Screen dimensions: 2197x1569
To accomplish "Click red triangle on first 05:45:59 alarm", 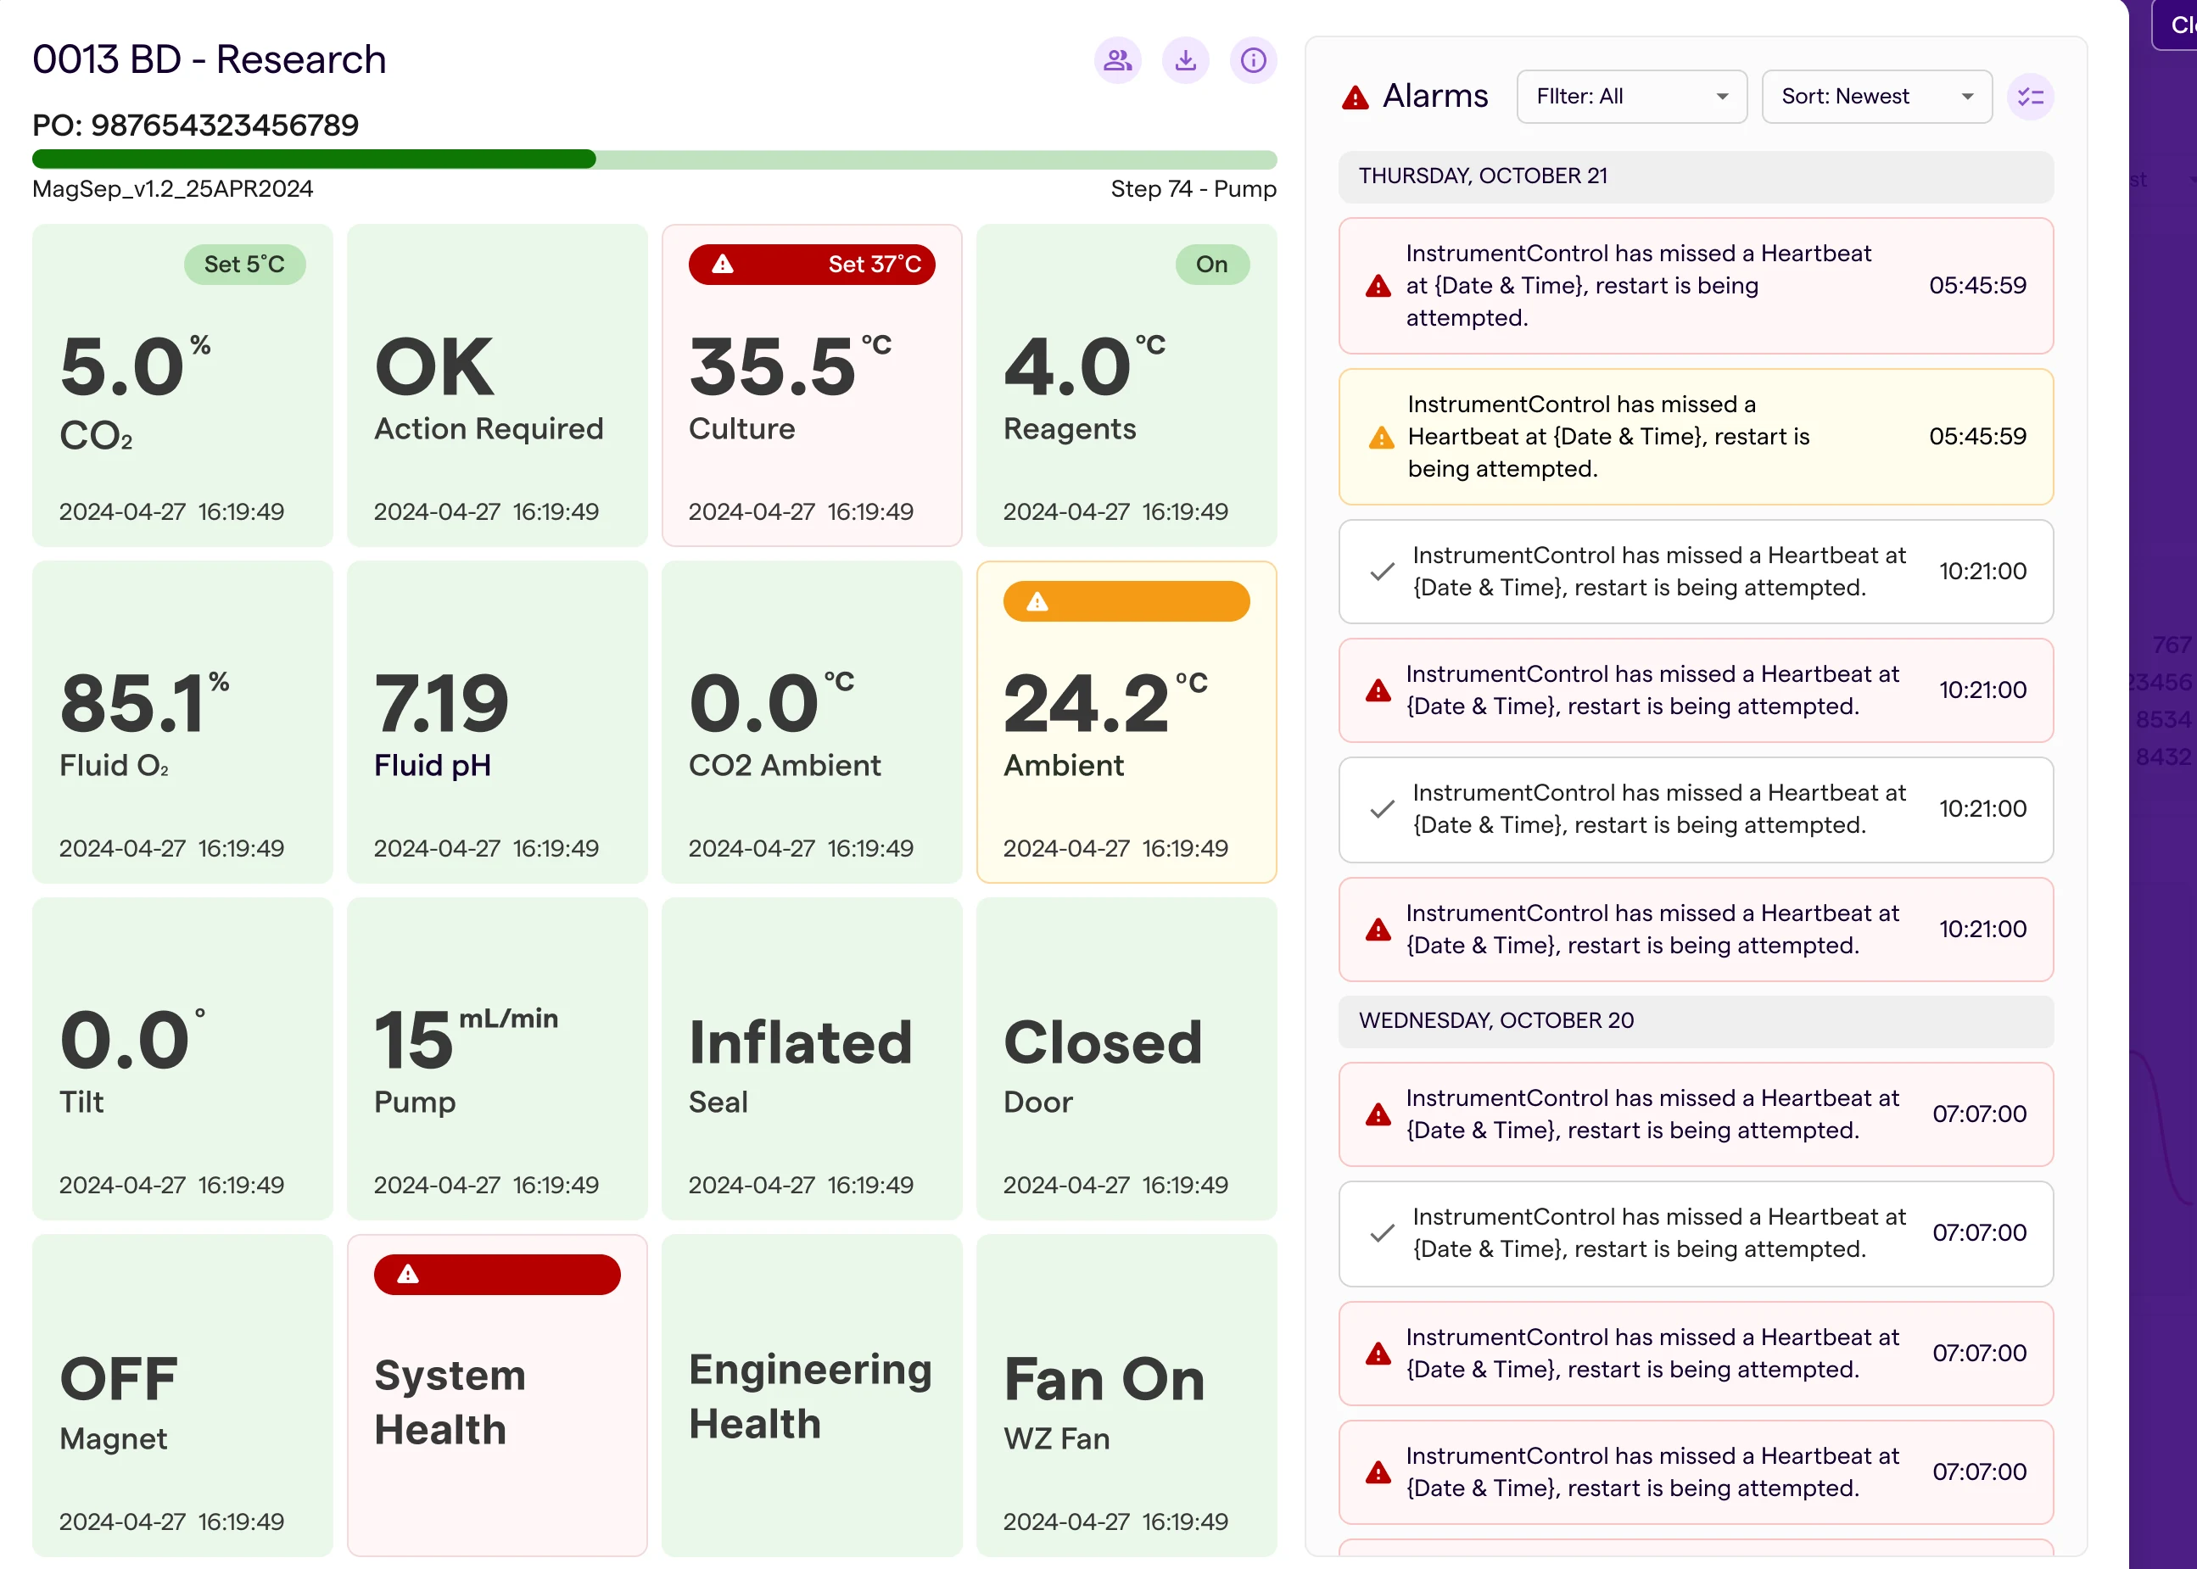I will click(1378, 286).
